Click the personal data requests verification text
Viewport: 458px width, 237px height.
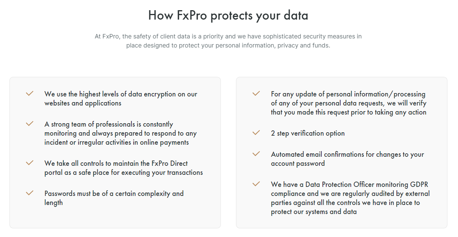pyautogui.click(x=349, y=103)
